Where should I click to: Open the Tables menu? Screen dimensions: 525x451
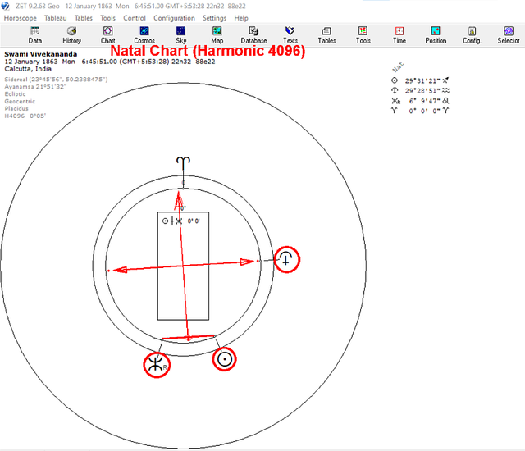click(x=84, y=18)
